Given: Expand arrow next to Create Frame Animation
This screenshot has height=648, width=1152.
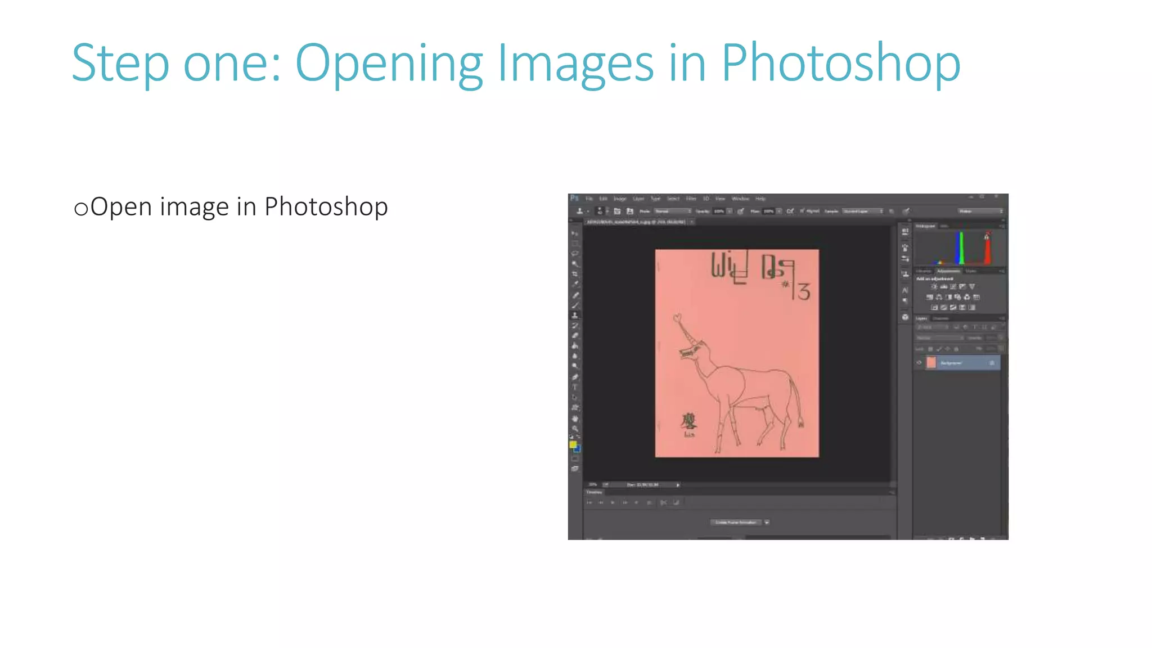Looking at the screenshot, I should click(767, 523).
